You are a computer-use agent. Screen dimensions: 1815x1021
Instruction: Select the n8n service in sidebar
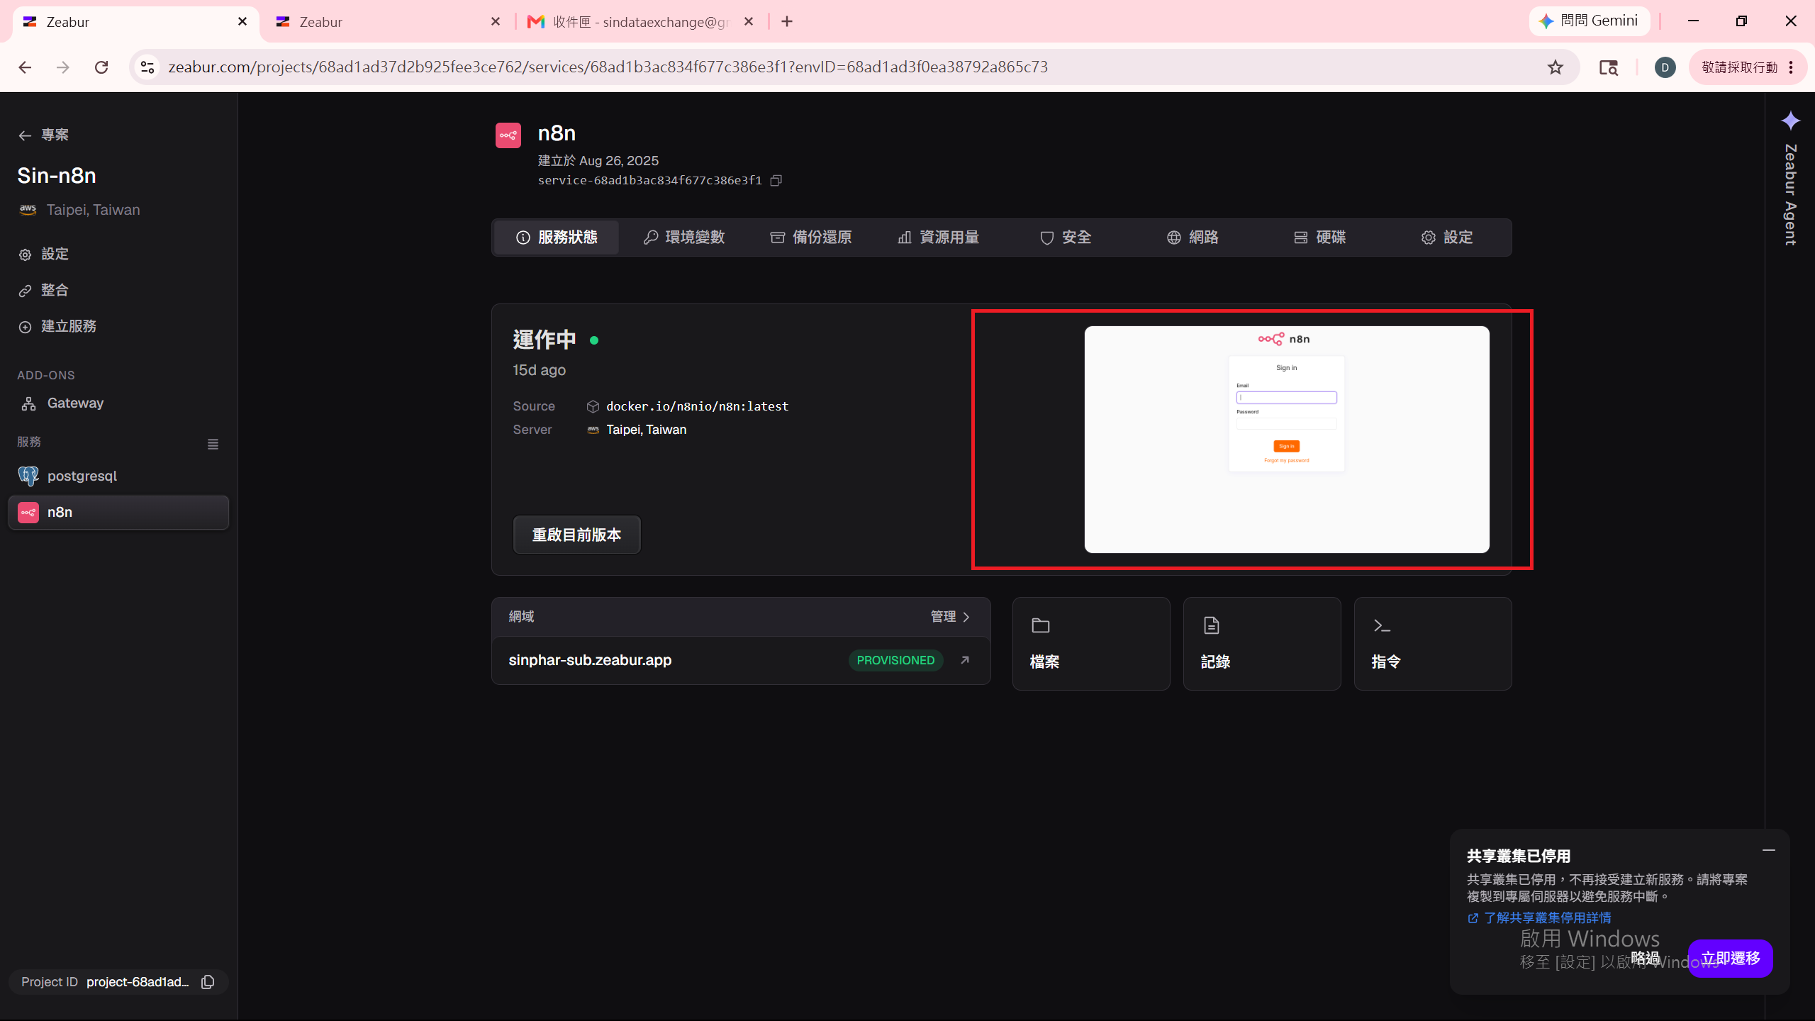(118, 512)
